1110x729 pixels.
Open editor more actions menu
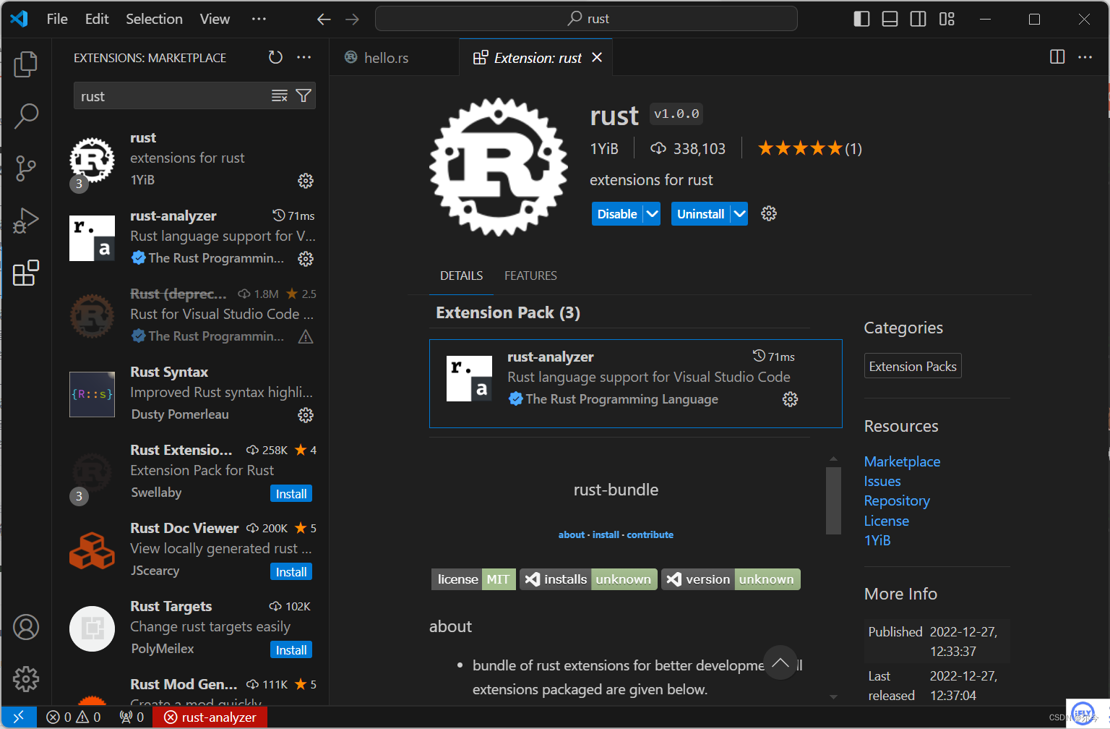coord(1085,57)
